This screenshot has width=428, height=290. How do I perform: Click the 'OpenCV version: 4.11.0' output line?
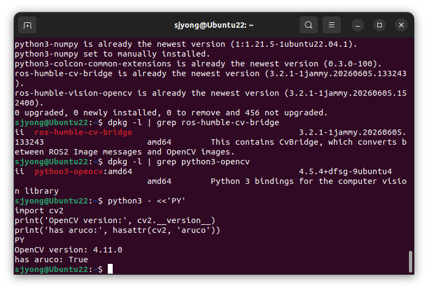coord(69,250)
